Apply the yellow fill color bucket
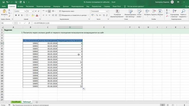Screen dimensions: 189x106 point(32,15)
